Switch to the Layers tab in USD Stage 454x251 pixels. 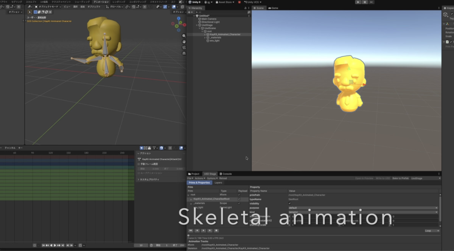(x=218, y=183)
